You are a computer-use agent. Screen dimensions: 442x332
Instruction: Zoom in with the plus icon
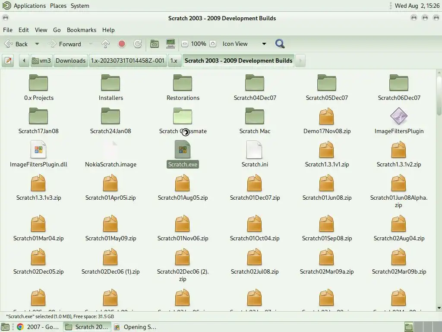(x=213, y=44)
